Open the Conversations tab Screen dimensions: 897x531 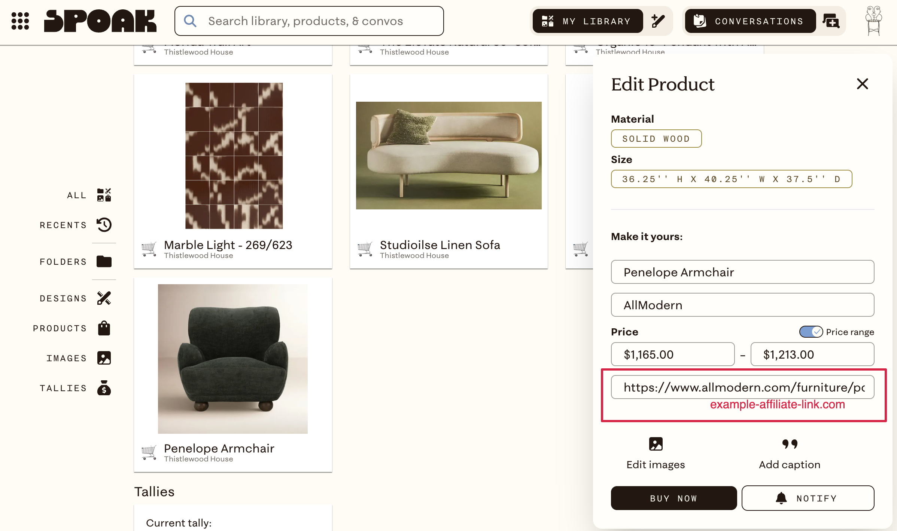(750, 21)
